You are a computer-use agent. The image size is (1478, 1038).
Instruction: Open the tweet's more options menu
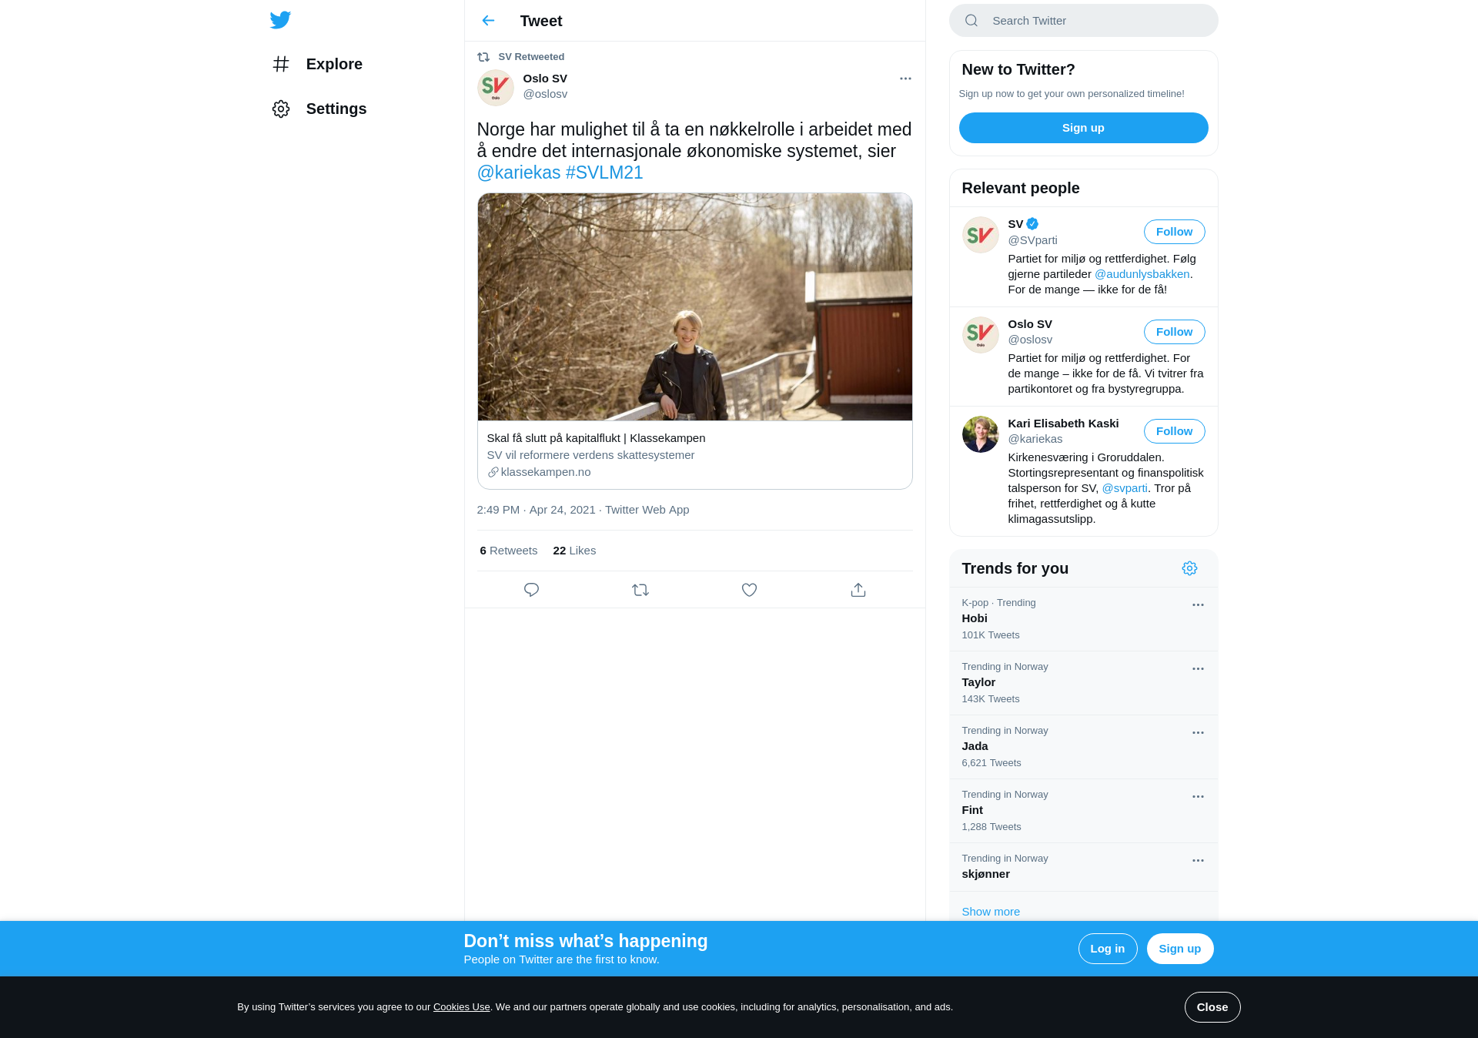[905, 79]
